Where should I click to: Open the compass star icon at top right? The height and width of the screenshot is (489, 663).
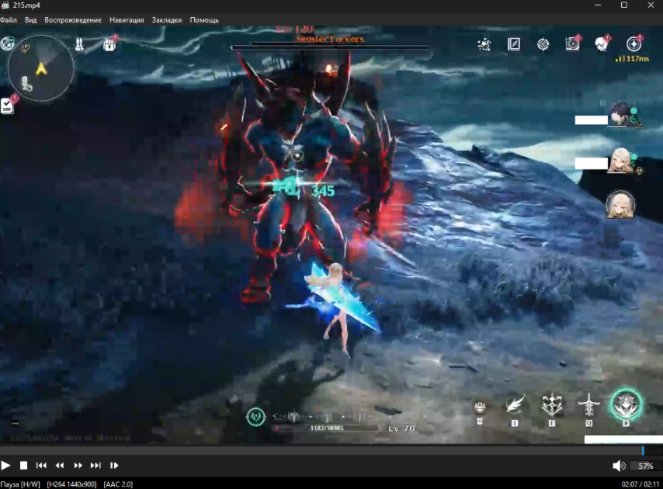tap(633, 43)
